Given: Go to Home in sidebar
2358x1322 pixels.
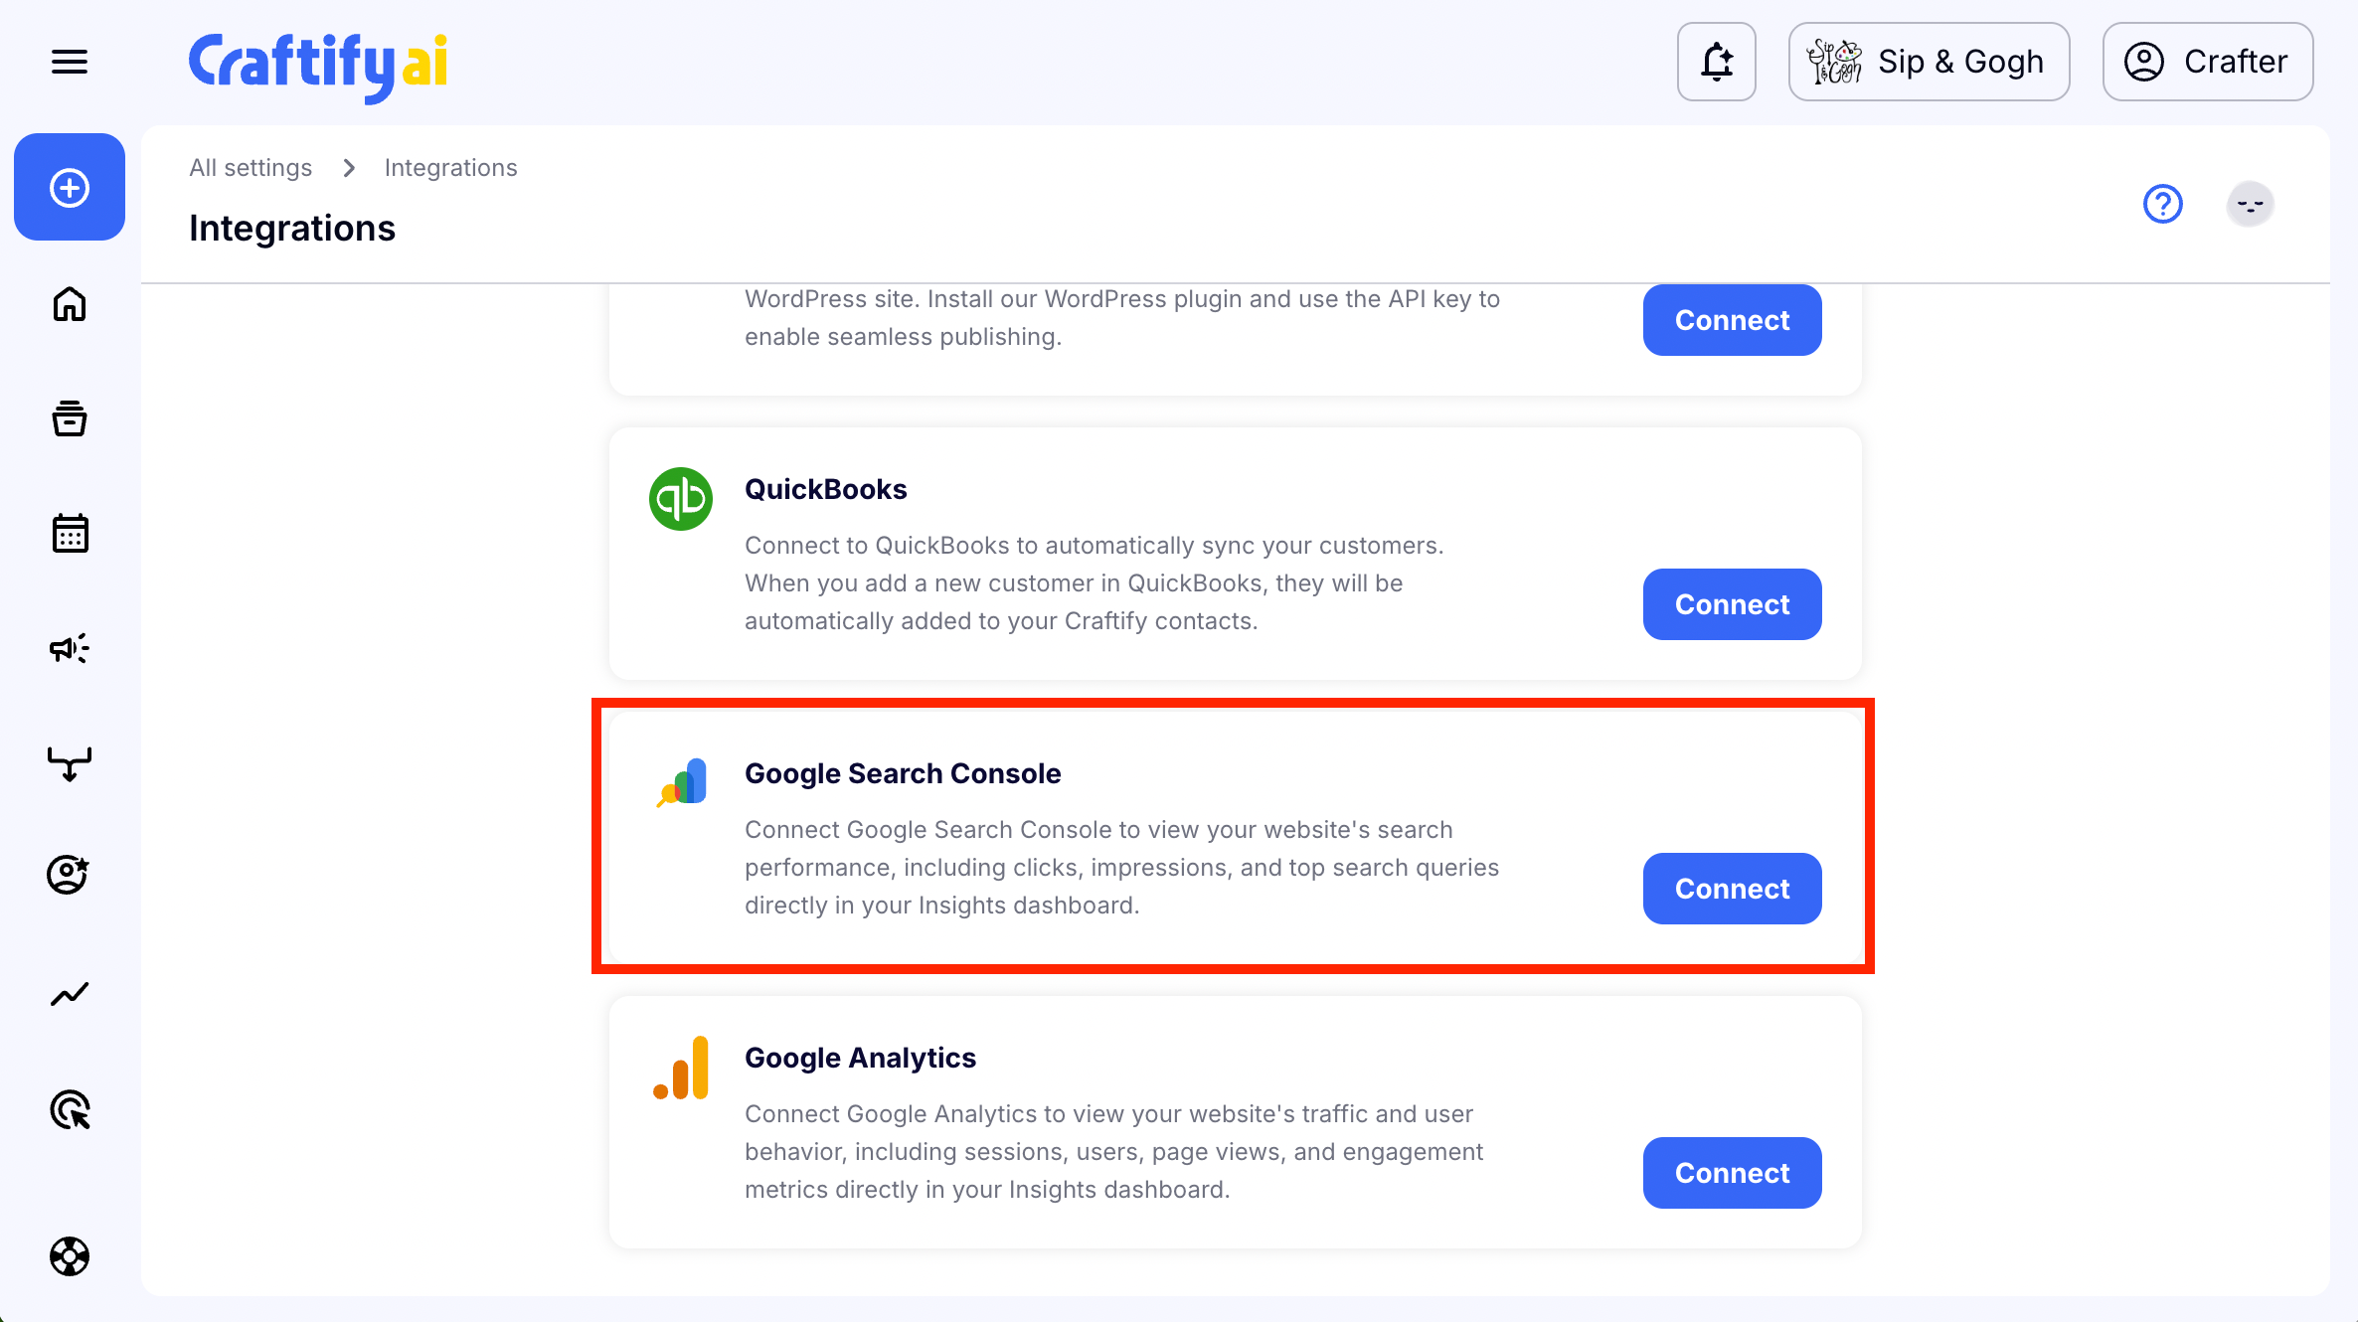Looking at the screenshot, I should [x=70, y=304].
